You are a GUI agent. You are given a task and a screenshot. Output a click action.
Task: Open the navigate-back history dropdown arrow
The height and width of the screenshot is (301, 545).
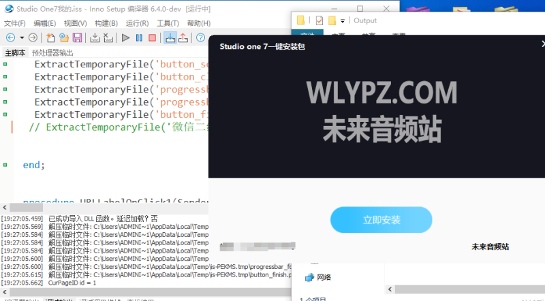[22, 37]
